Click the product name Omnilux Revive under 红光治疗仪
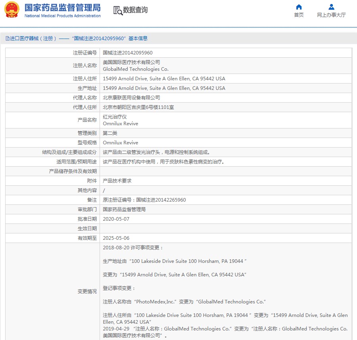The height and width of the screenshot is (340, 357). coord(121,124)
